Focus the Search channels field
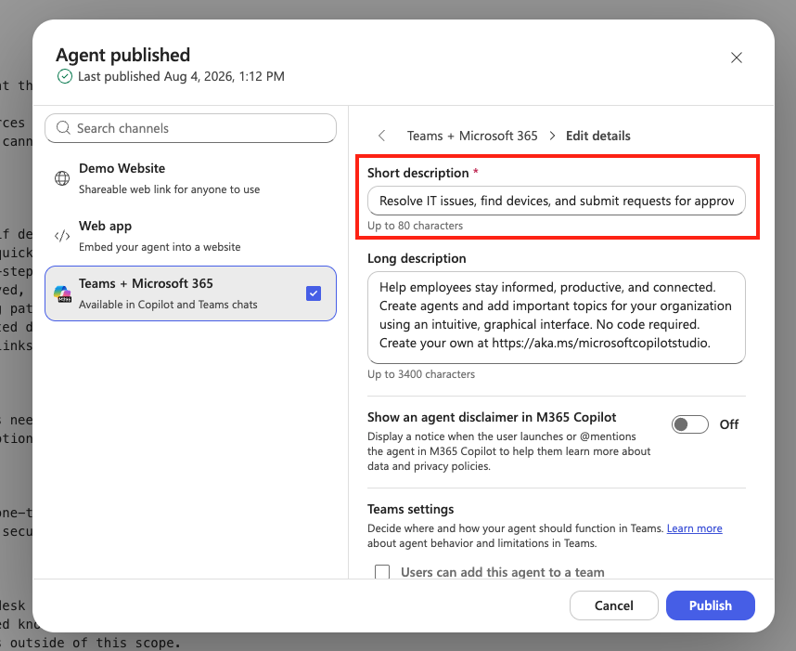The image size is (796, 651). [190, 128]
